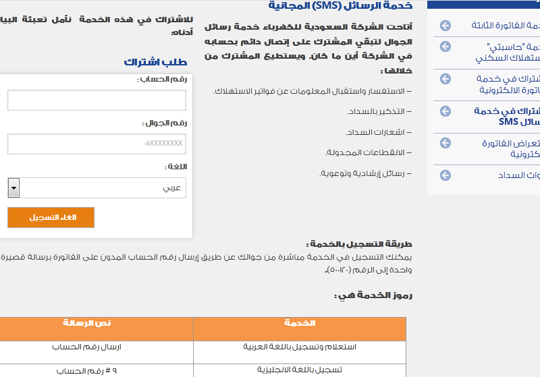The image size is (540, 377).
Task: Click the رموز الخدمة هي heading
Action: pos(373,295)
